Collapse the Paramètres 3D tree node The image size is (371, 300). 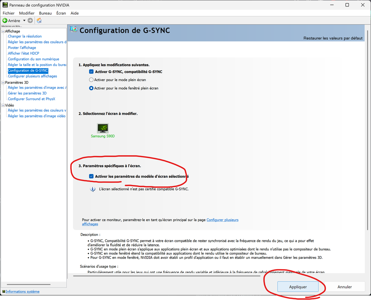click(x=3, y=82)
